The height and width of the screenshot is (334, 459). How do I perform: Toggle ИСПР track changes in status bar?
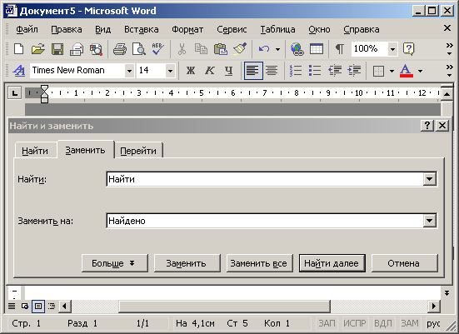coord(355,323)
